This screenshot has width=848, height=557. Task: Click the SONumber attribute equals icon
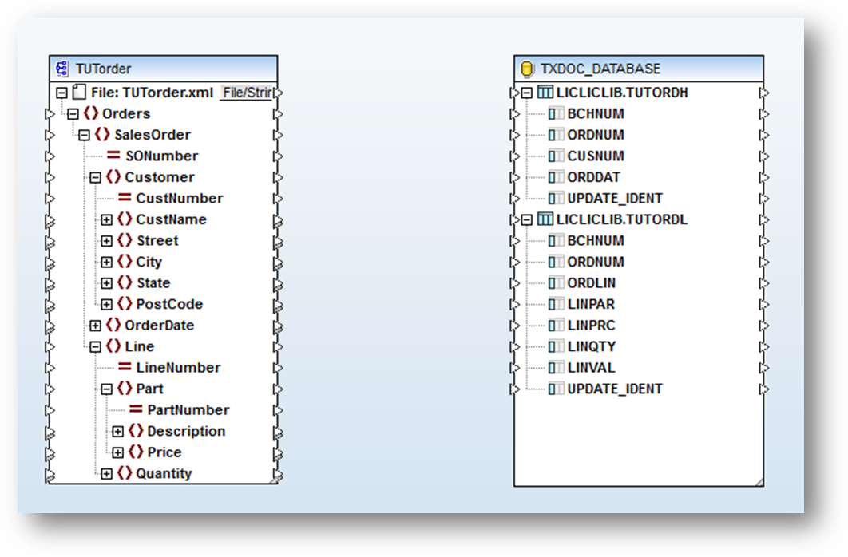(113, 156)
